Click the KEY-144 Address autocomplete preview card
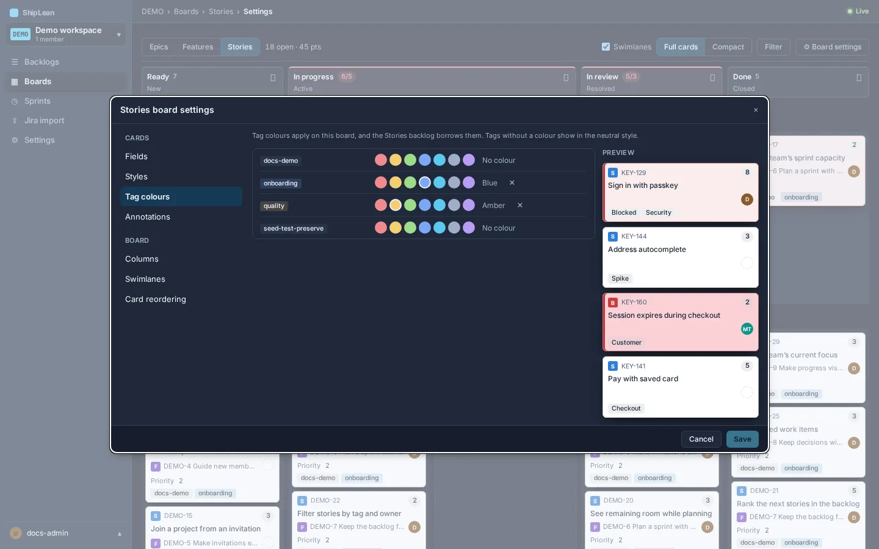This screenshot has height=549, width=879. point(681,257)
